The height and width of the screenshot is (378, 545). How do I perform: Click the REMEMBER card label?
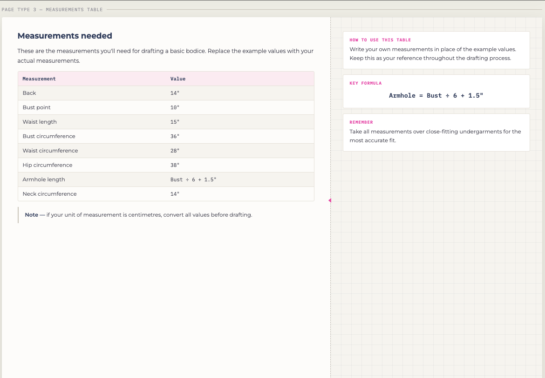[x=361, y=122]
